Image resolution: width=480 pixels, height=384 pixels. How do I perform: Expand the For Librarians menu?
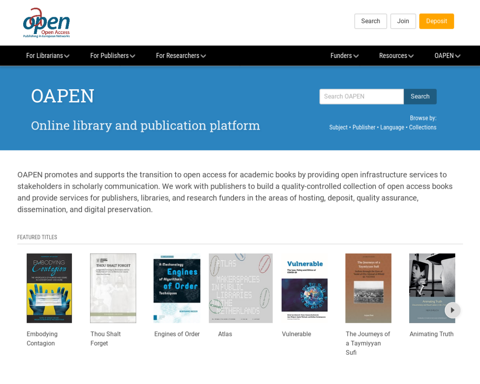coord(48,56)
